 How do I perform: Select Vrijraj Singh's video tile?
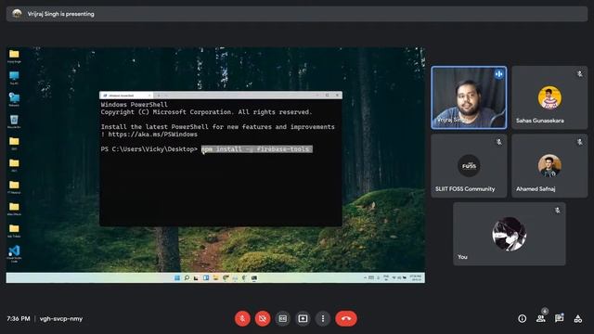click(469, 97)
